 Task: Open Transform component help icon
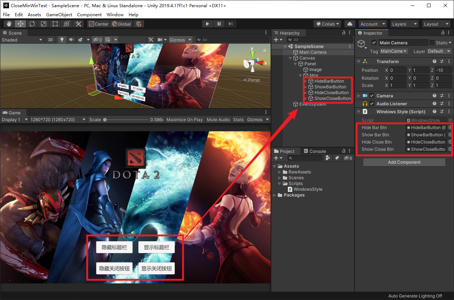coord(435,61)
